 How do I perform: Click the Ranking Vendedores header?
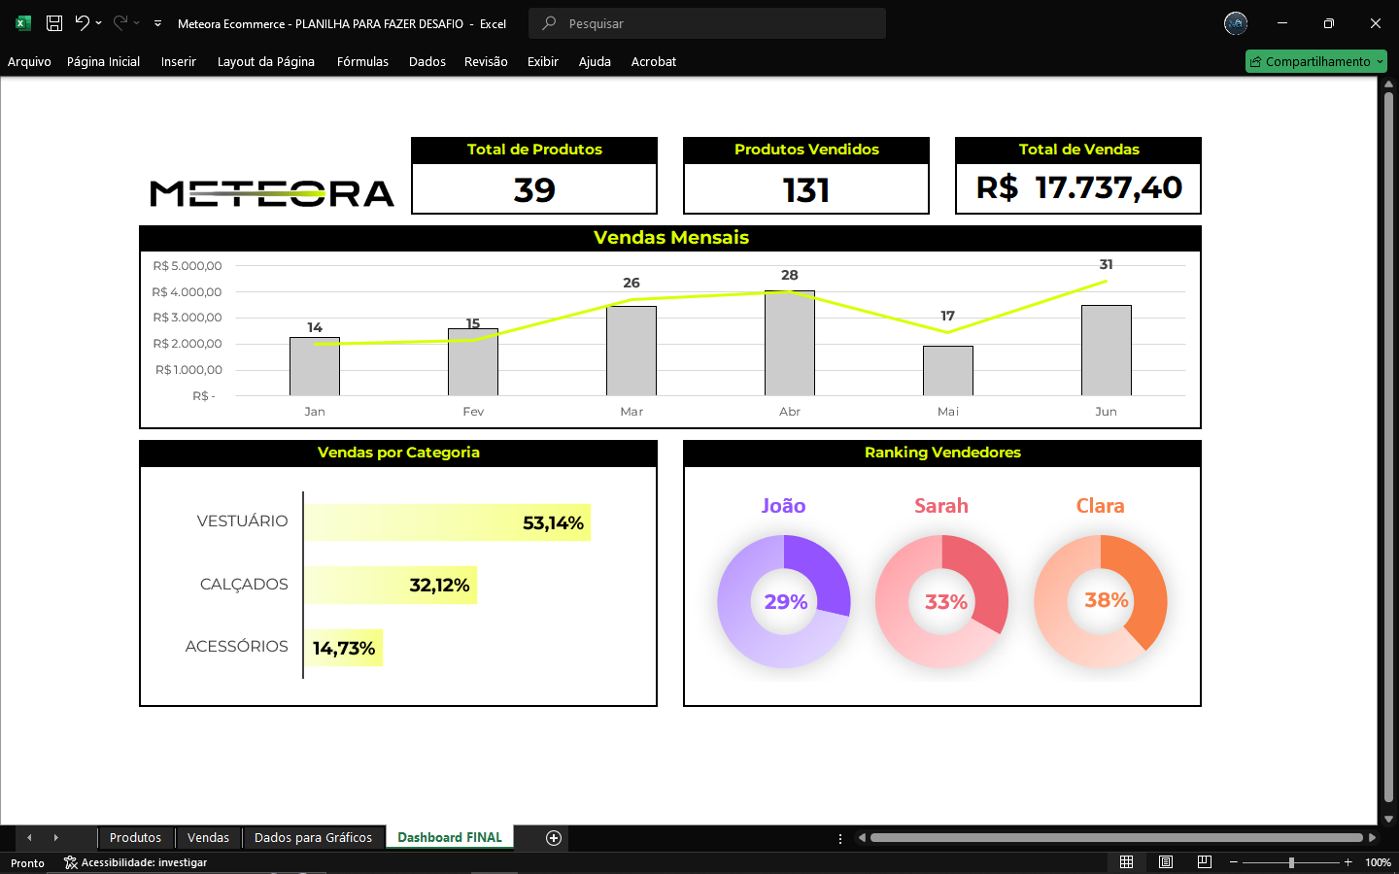942,453
